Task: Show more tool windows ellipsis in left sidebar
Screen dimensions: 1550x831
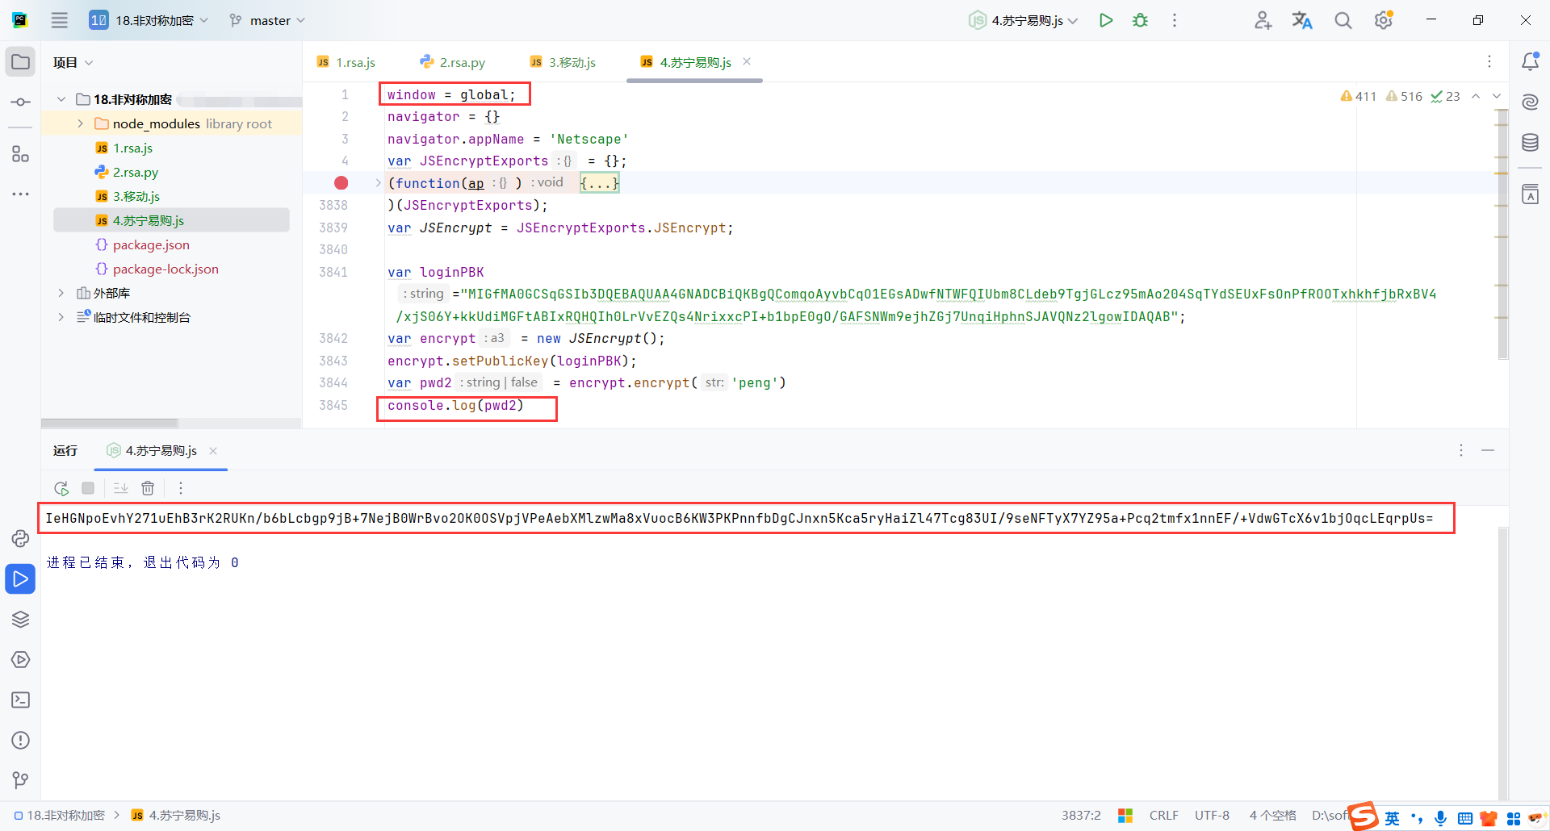Action: 20,194
